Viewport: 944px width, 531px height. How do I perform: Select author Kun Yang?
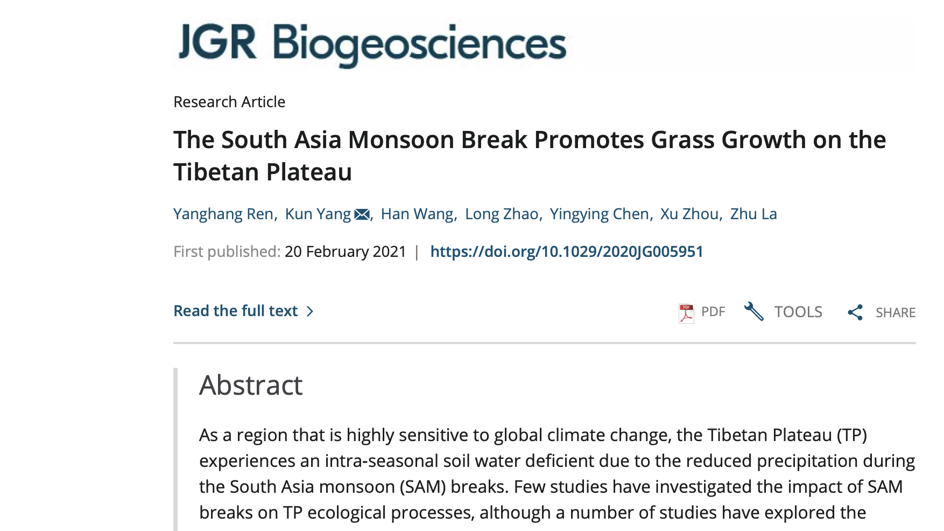click(x=318, y=214)
